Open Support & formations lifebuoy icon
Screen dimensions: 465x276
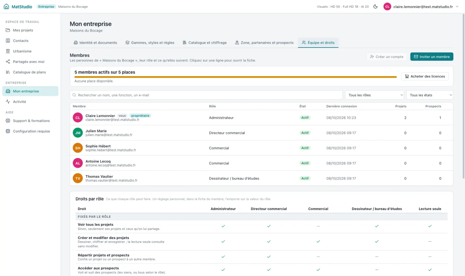(x=8, y=121)
